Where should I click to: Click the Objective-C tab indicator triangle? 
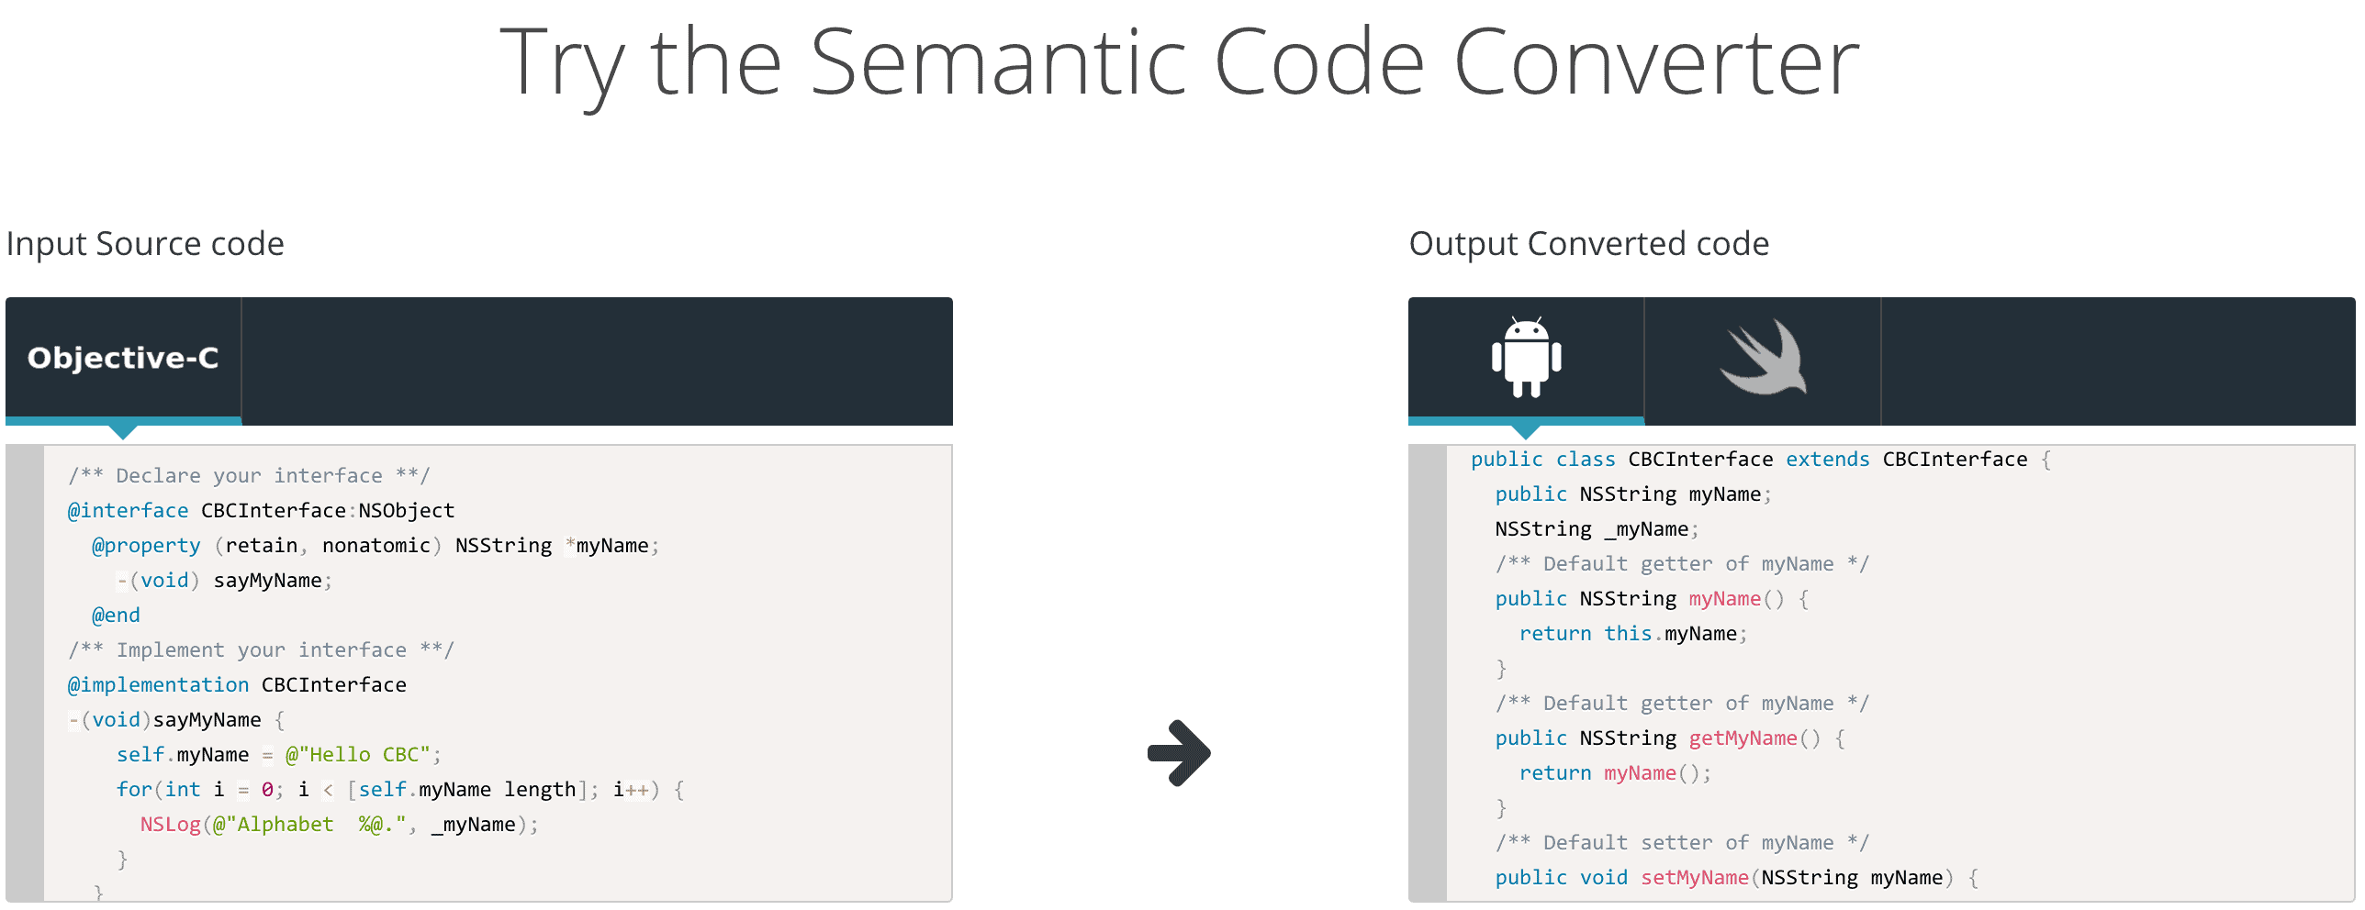coord(123,431)
